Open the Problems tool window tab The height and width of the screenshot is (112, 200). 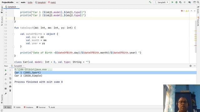tap(28, 107)
